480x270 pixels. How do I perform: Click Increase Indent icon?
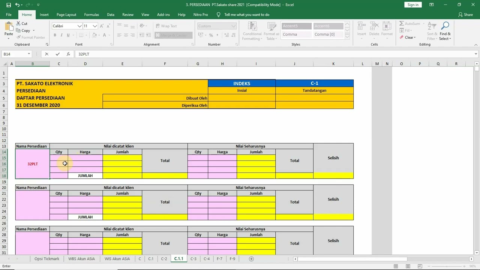click(148, 35)
